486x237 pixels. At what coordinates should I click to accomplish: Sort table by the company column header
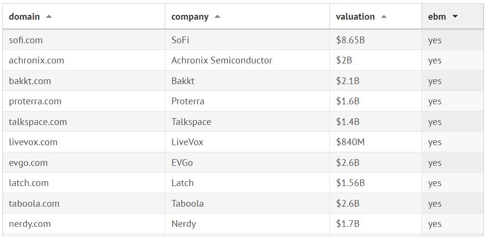click(x=190, y=17)
